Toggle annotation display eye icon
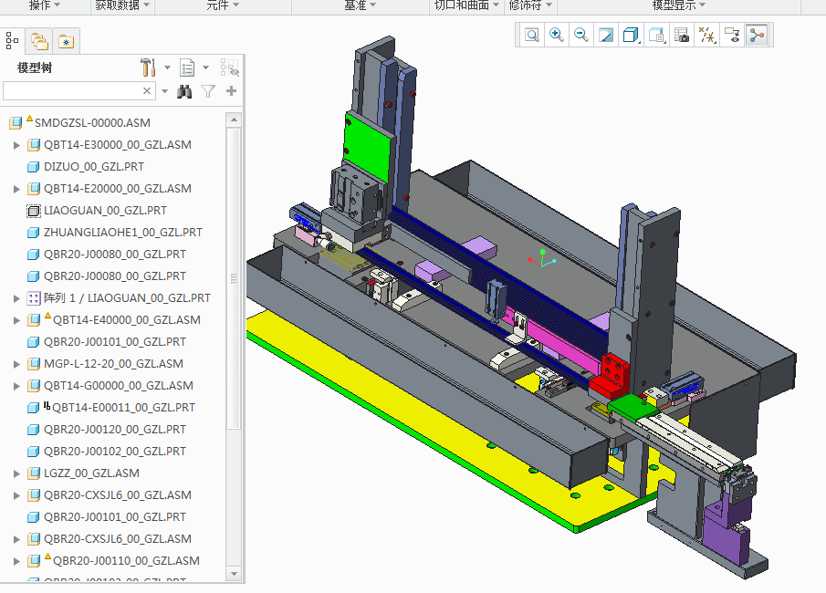This screenshot has height=593, width=826. point(732,36)
